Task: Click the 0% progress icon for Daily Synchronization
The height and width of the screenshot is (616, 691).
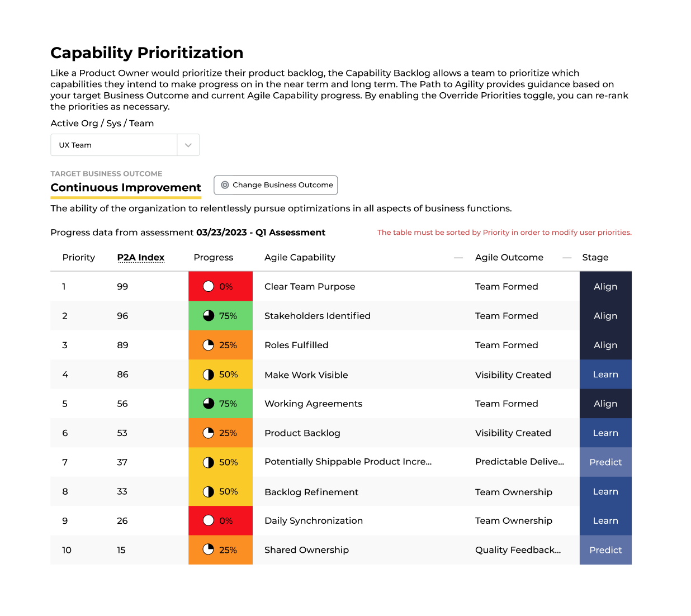Action: 209,520
